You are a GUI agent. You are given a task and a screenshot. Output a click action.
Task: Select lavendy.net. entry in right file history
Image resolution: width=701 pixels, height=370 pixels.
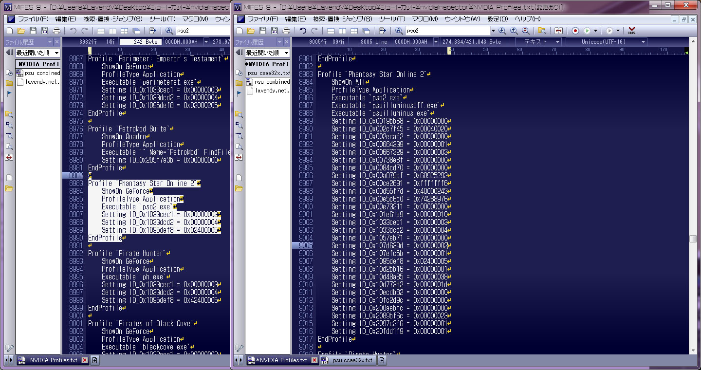click(x=268, y=91)
